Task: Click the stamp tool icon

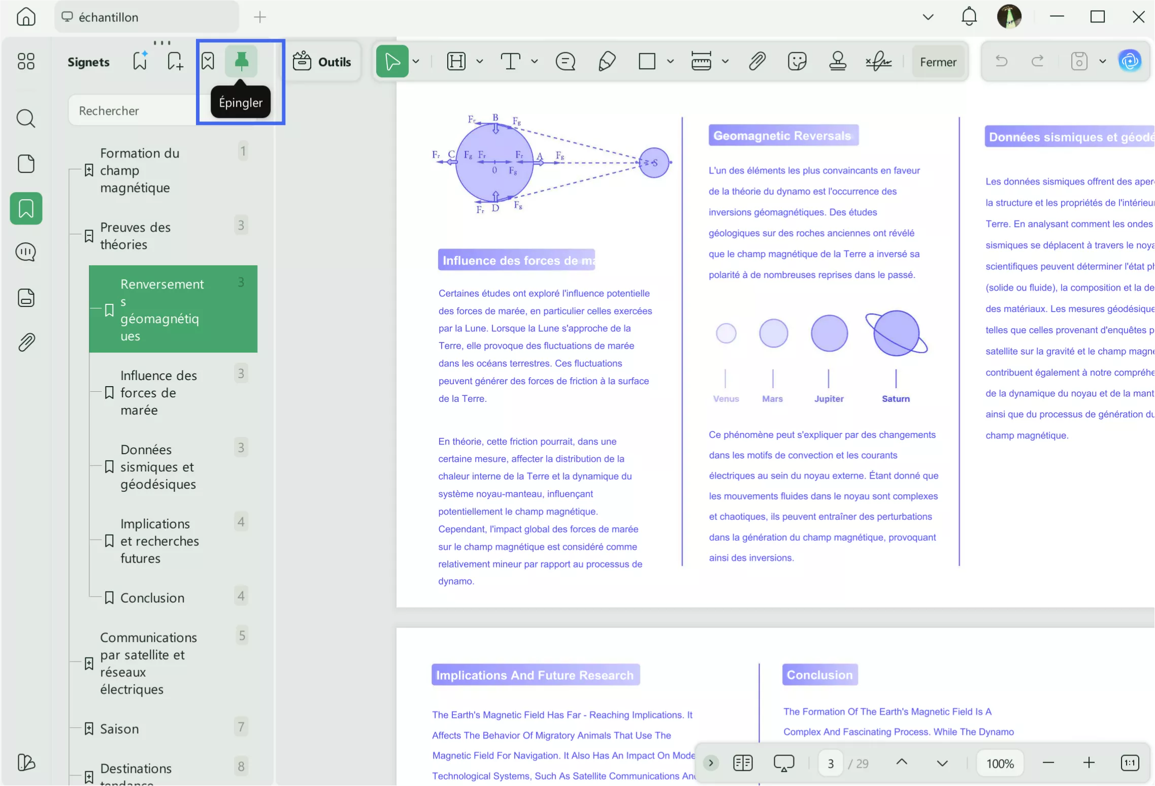Action: 837,61
